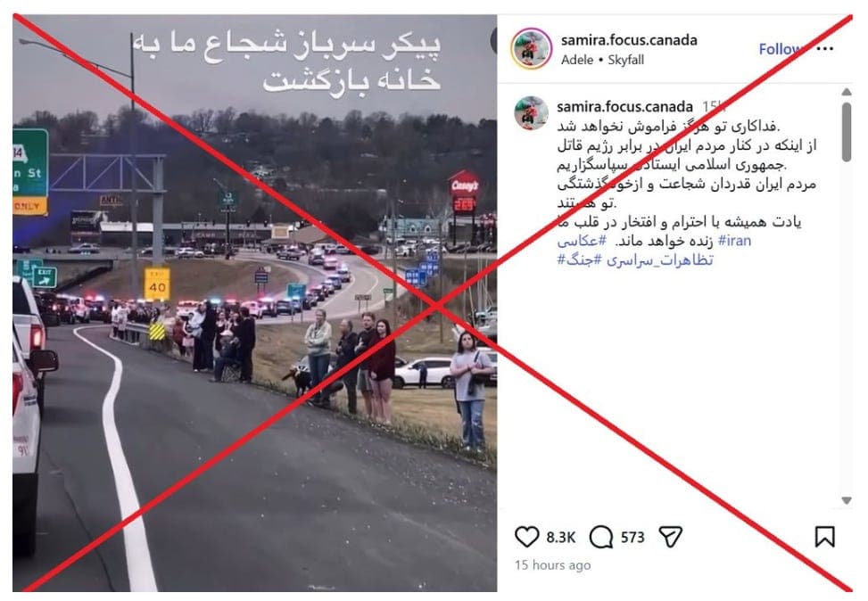The height and width of the screenshot is (601, 868).
Task: Open samira.focus.canada username in header
Action: point(629,40)
